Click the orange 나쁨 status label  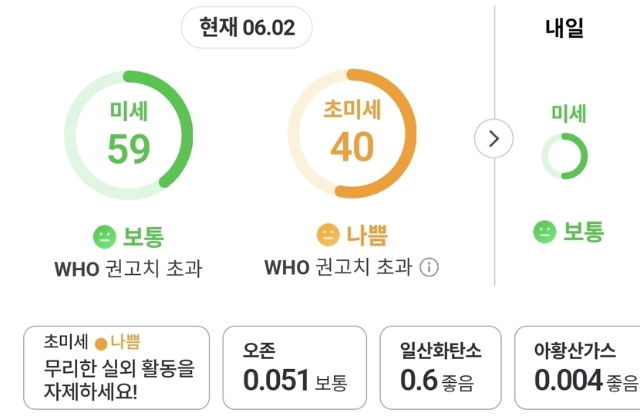point(367,235)
